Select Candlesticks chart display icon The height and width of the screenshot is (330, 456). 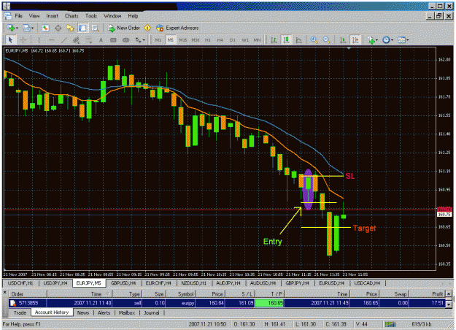[x=286, y=40]
